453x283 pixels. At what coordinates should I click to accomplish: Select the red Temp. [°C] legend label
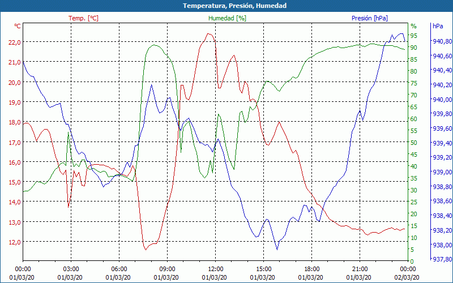click(x=83, y=18)
